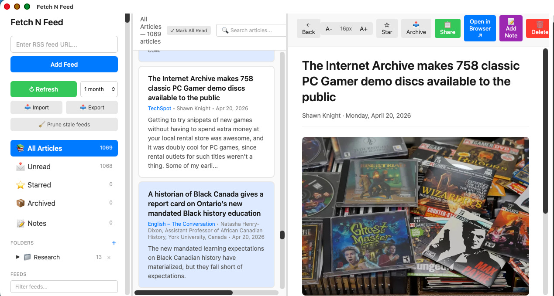Click the FOLDERS section header
Screen dimensions: 554x296
pyautogui.click(x=22, y=243)
